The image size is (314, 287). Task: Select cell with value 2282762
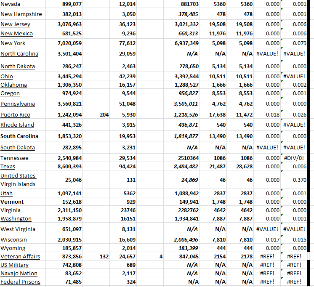(x=181, y=210)
